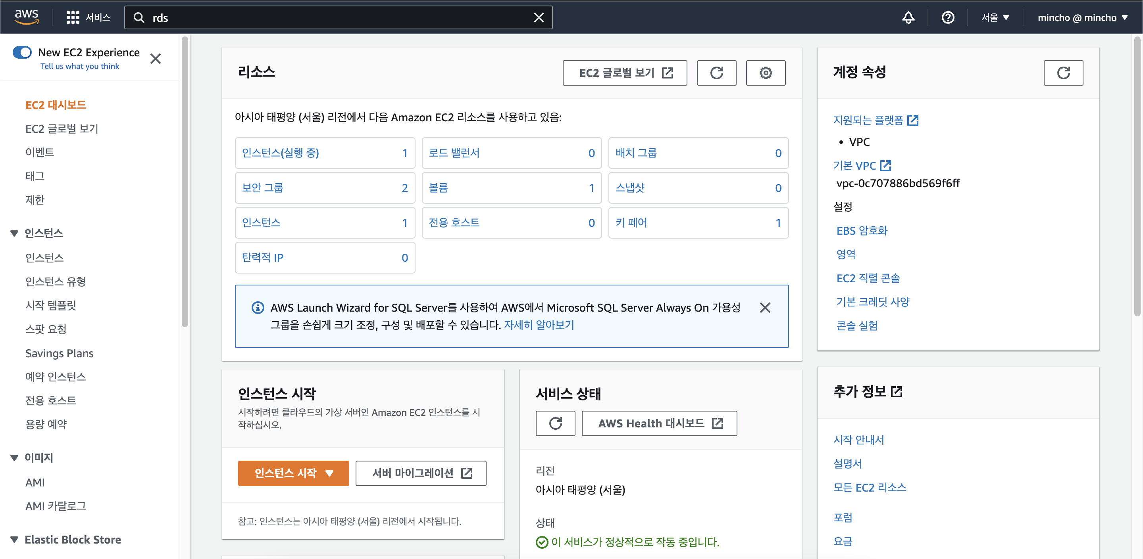
Task: Open the 설명서 link
Action: point(847,463)
